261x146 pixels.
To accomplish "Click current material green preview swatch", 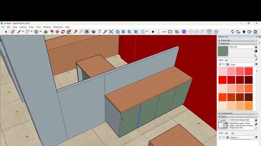I will coord(223,51).
